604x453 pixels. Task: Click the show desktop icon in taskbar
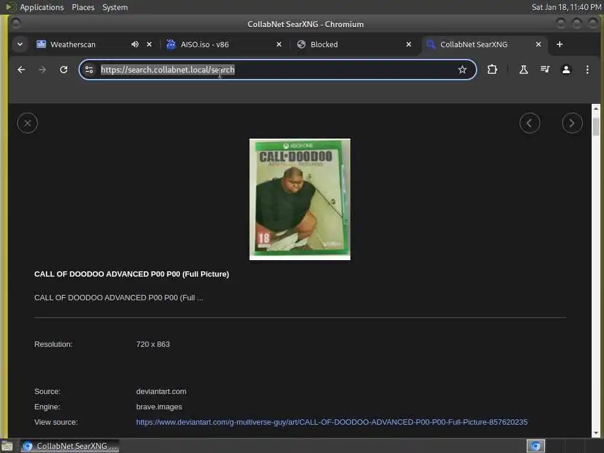point(7,446)
